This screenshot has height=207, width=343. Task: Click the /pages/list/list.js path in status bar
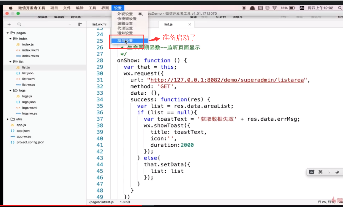pos(101,202)
